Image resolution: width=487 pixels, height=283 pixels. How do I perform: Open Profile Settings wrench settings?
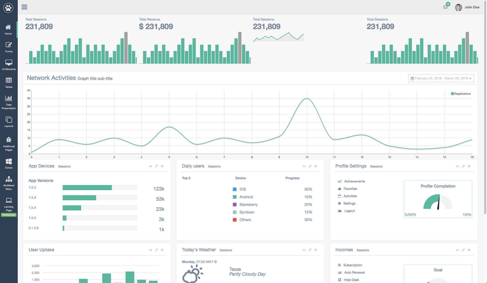click(463, 166)
